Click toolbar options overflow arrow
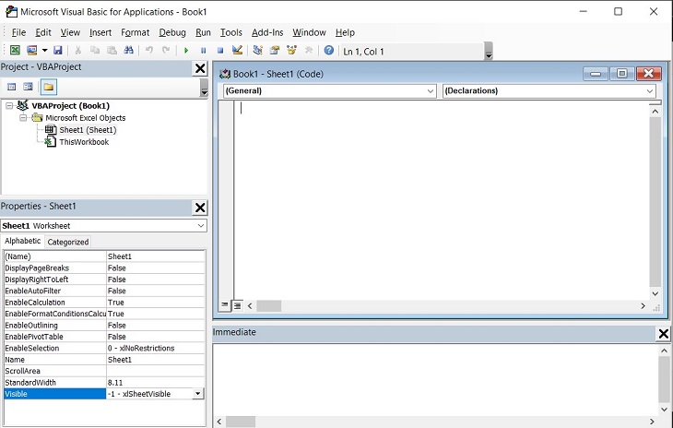673x428 pixels. [489, 52]
